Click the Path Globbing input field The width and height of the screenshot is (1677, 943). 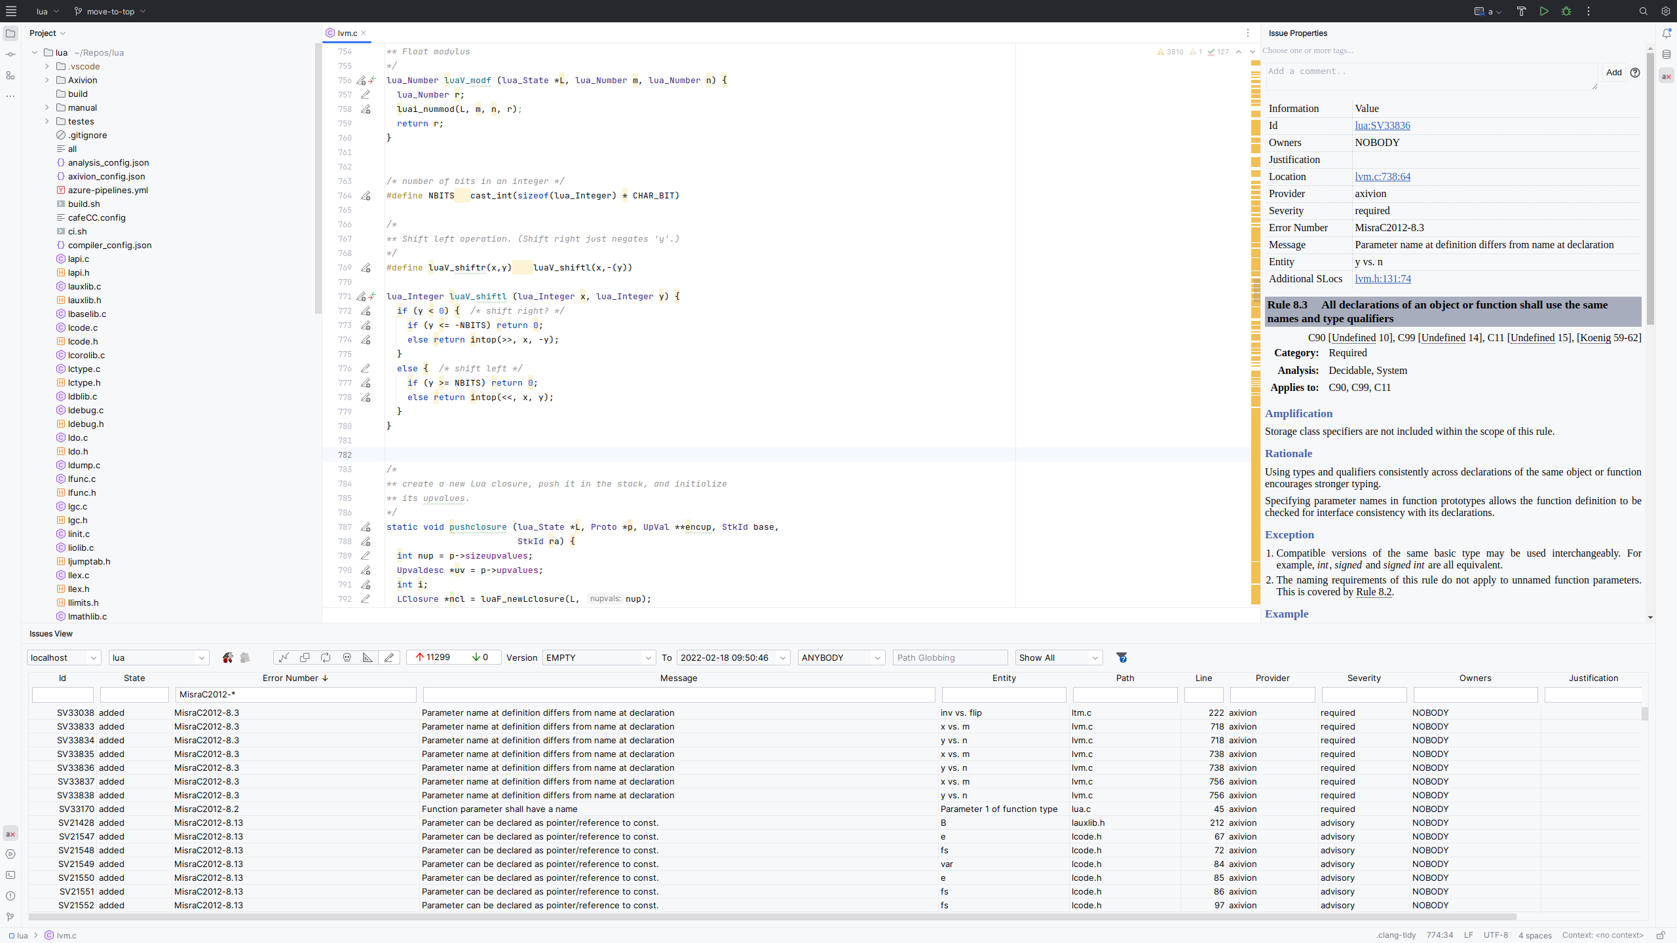[950, 657]
